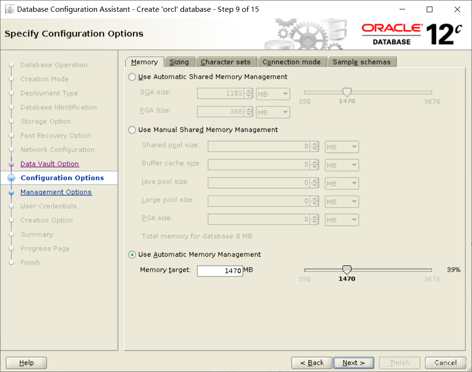The height and width of the screenshot is (372, 472).
Task: Click the Configuration Options step bullet icon
Action: click(x=11, y=178)
